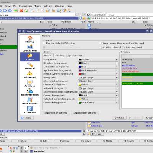Click the lightning bolt toolbar icon

click(64, 11)
